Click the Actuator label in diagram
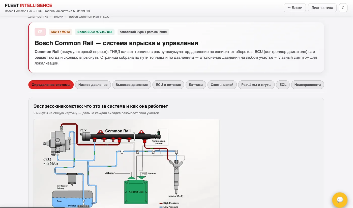 tap(110, 173)
